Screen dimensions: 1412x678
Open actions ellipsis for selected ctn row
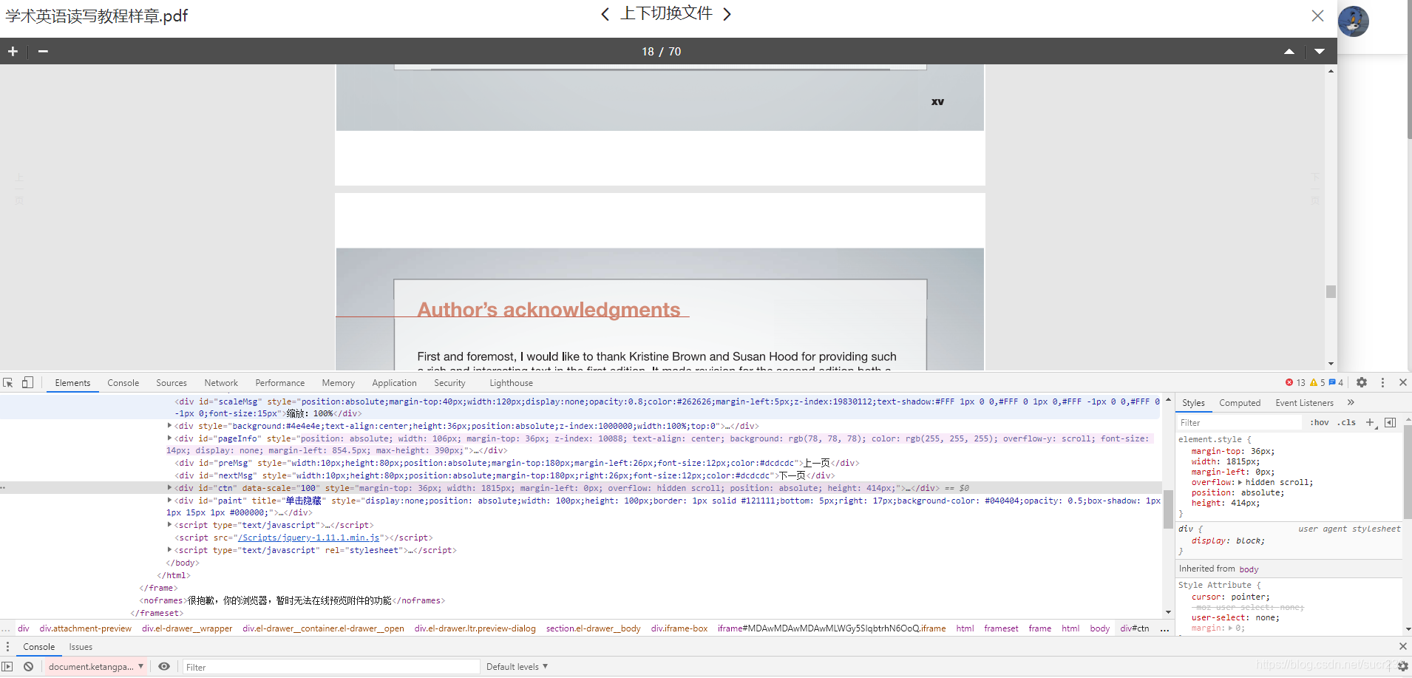pyautogui.click(x=3, y=487)
